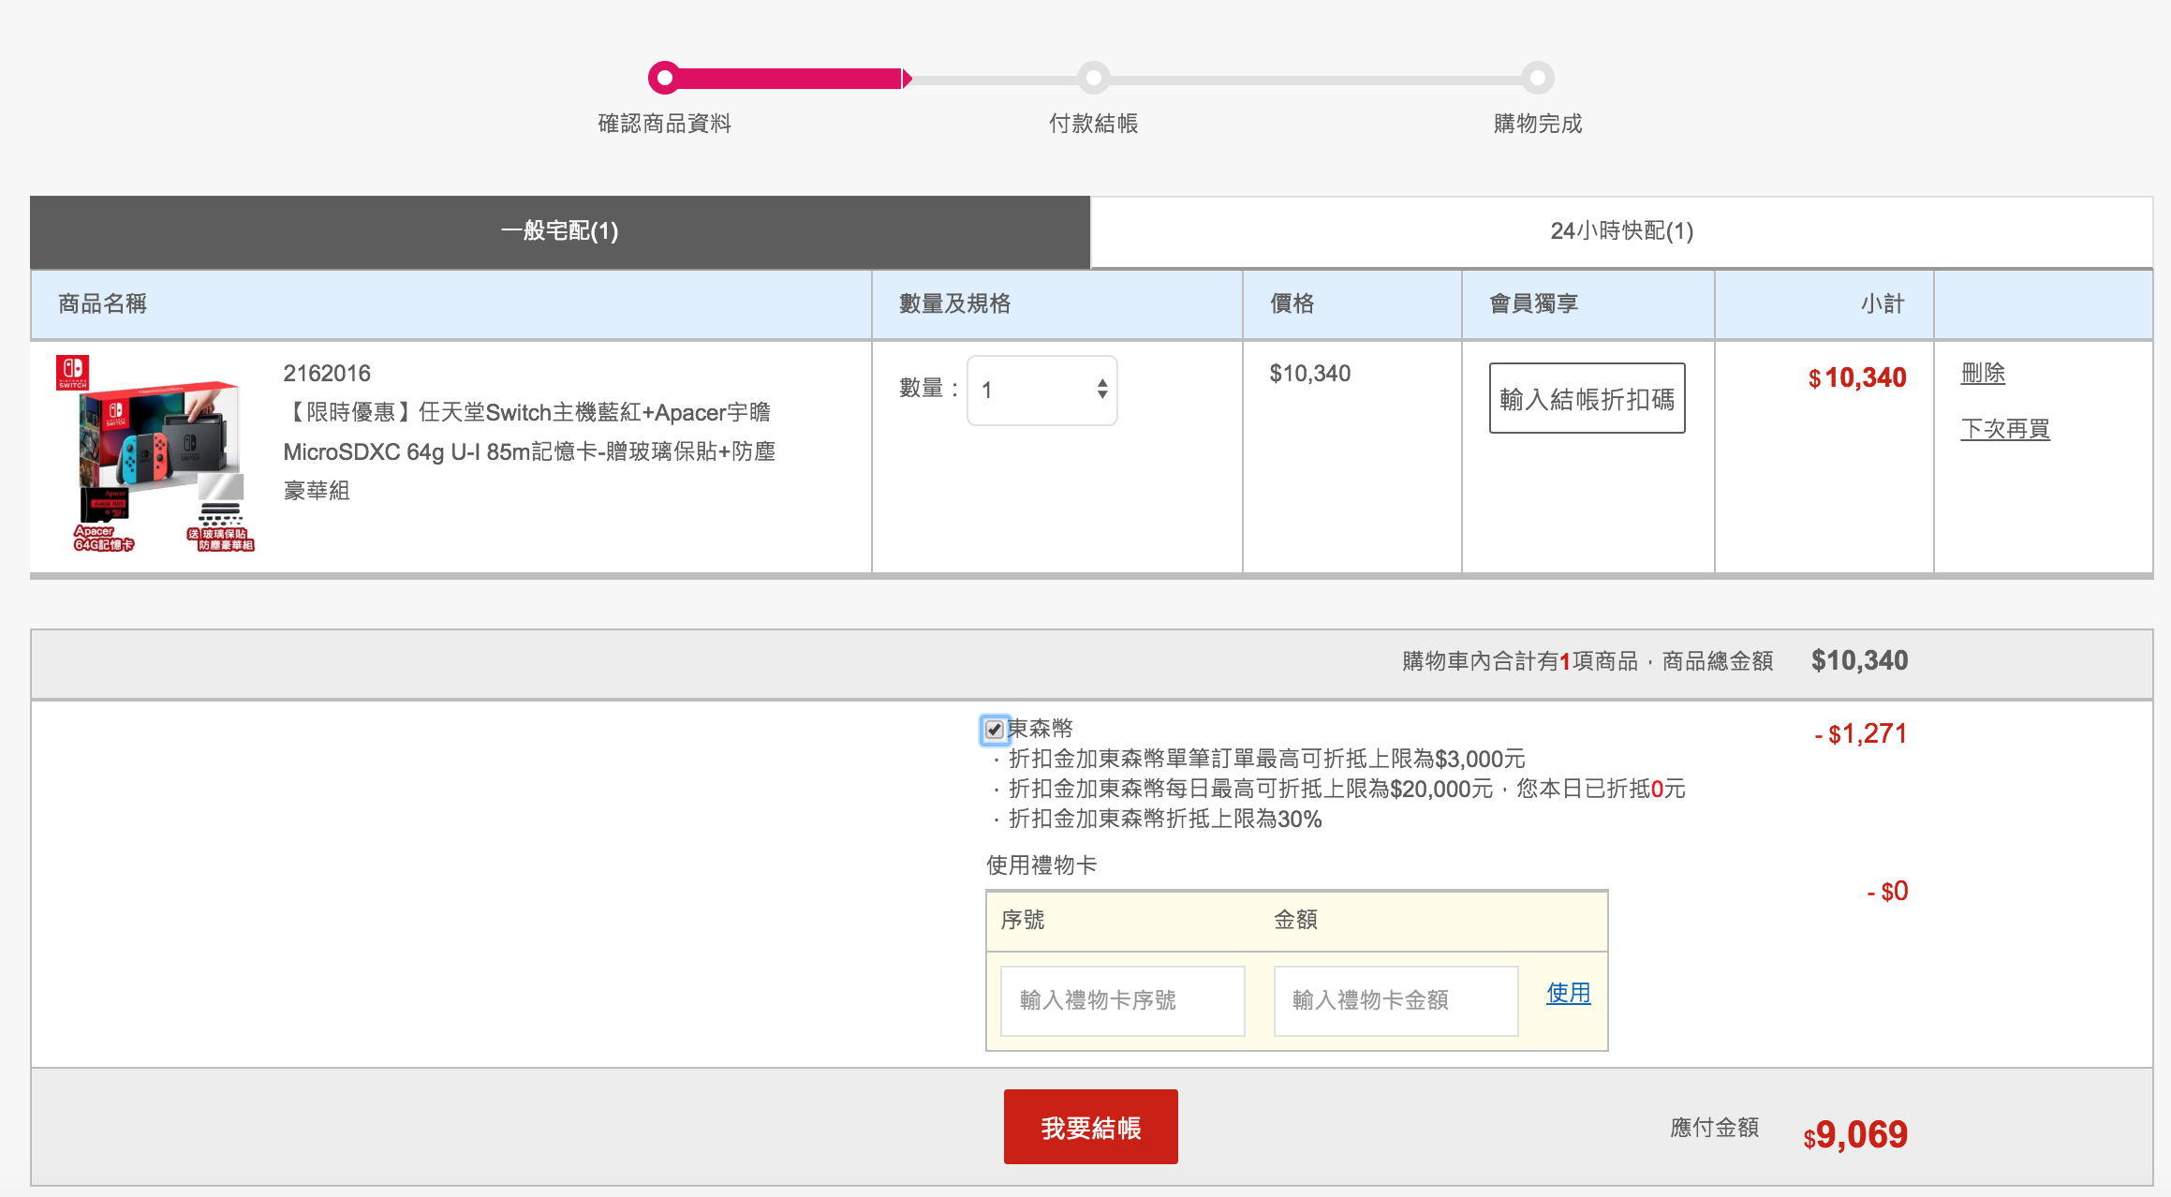Viewport: 2171px width, 1197px height.
Task: Click the 商品總金額 $10,340 summary value
Action: [1859, 660]
